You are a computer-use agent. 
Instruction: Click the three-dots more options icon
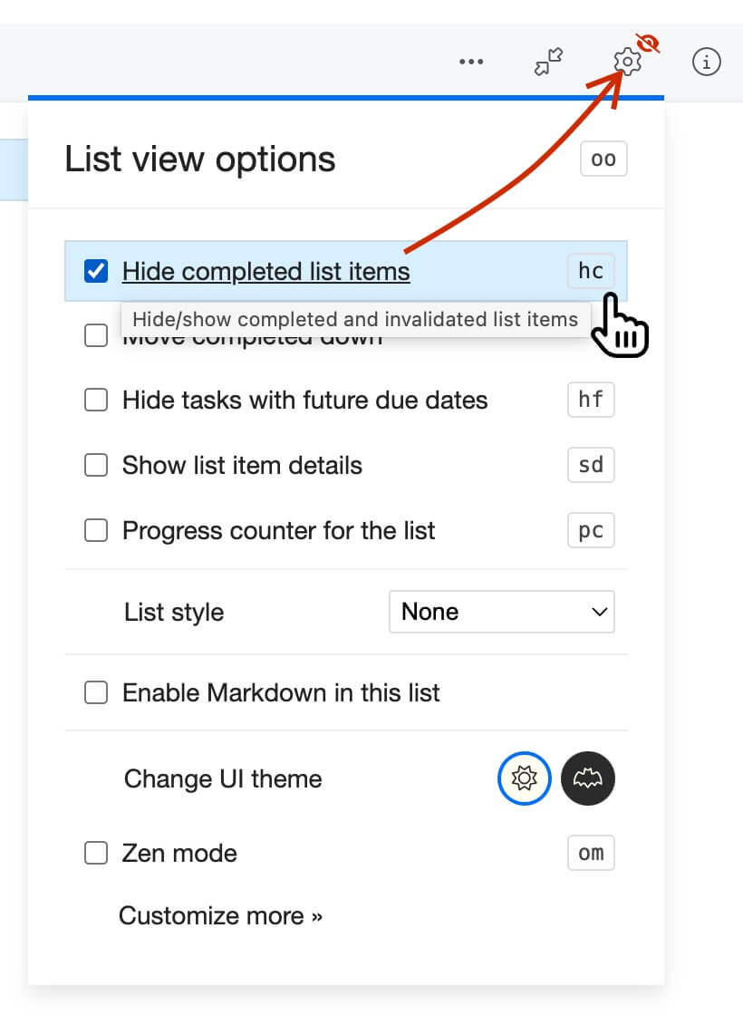point(471,62)
